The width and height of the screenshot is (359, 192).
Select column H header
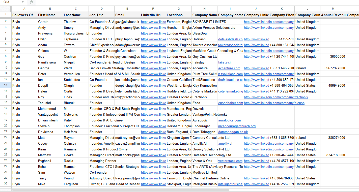[x=204, y=9]
